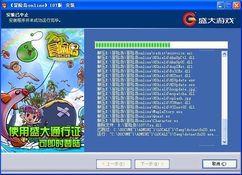Select the 删除文件 7za.dll log line
Screen dimensions: 242x175
[x=129, y=125]
